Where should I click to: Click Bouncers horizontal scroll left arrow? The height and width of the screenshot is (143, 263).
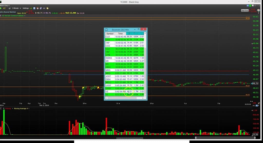[x=106, y=98]
